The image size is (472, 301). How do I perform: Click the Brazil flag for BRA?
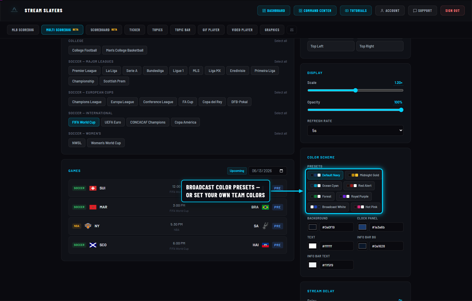[x=265, y=207]
